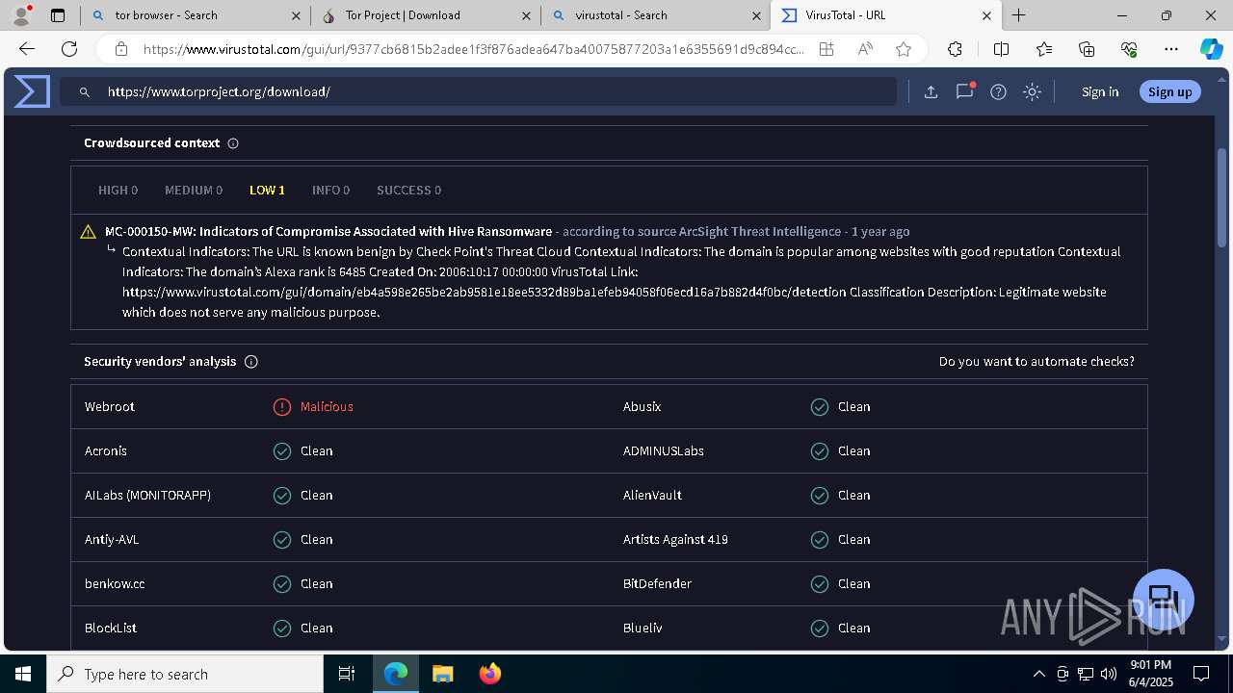
Task: Click Webroot malicious alert icon
Action: pos(282,407)
